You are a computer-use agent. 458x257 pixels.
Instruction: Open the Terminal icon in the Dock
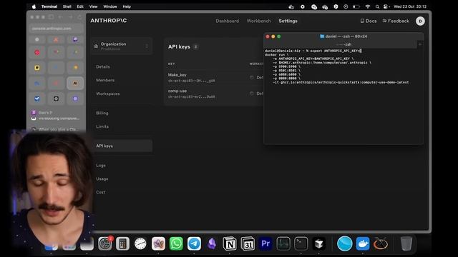(301, 243)
